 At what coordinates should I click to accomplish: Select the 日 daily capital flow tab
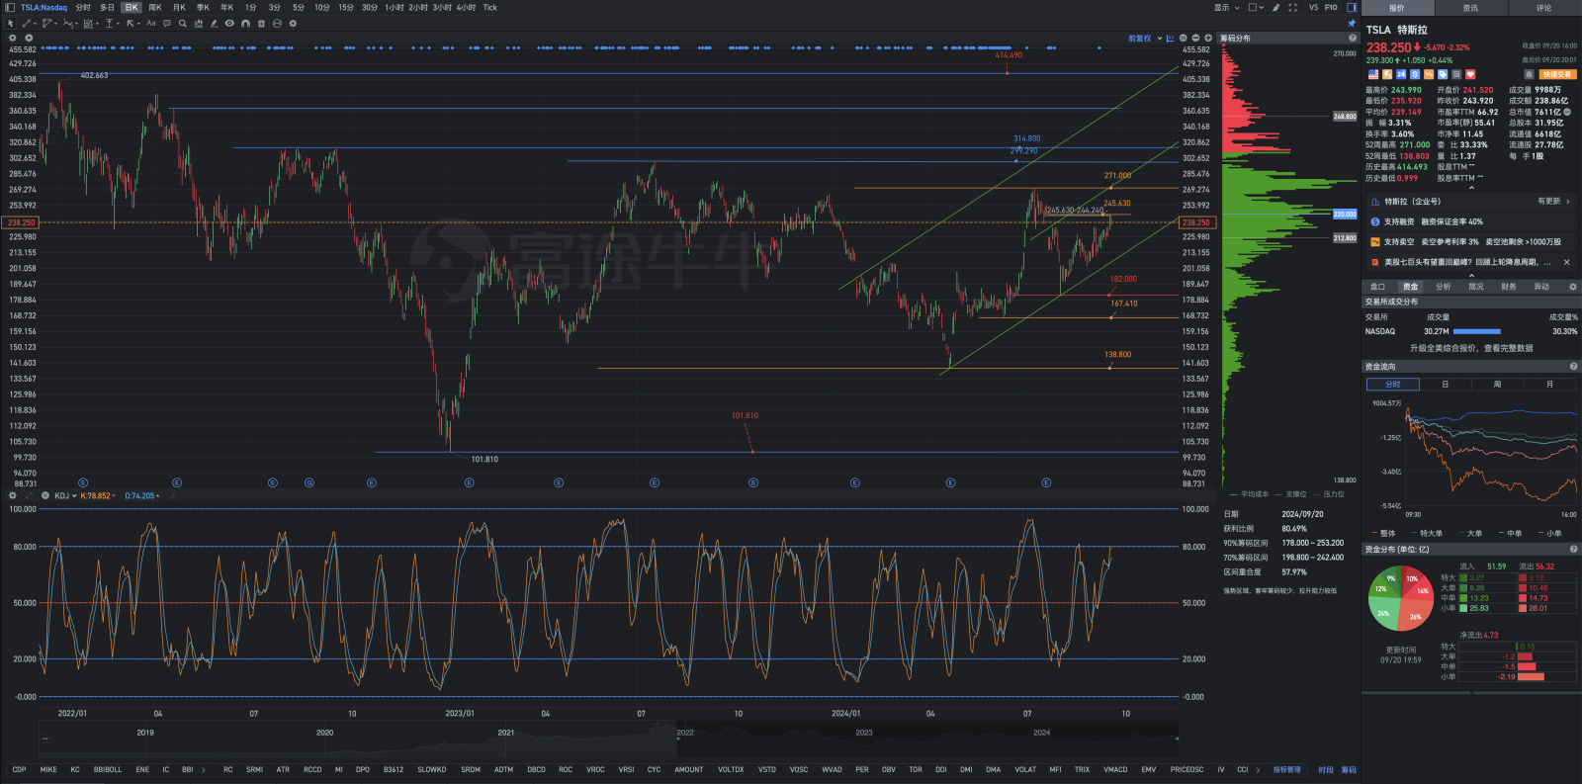[x=1445, y=384]
